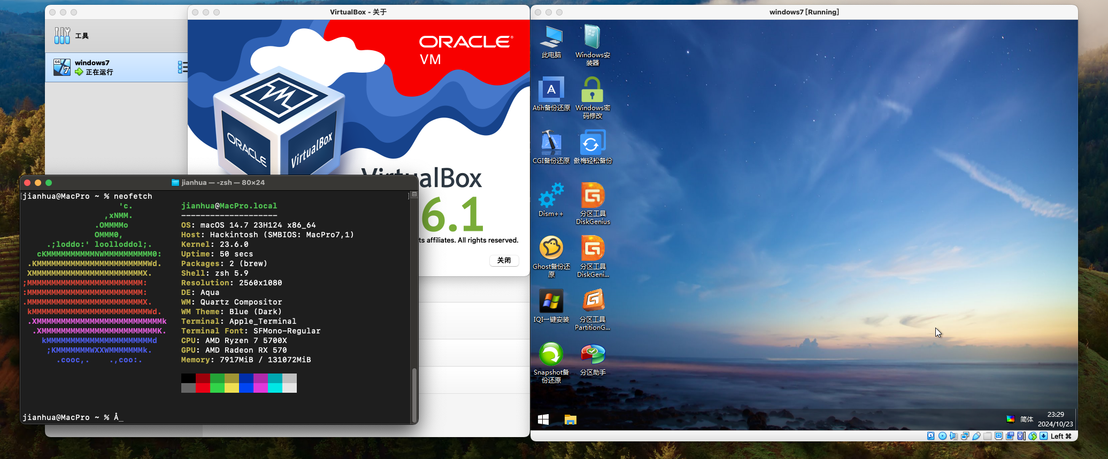
Task: Open File Explorer from VM taskbar
Action: (571, 419)
